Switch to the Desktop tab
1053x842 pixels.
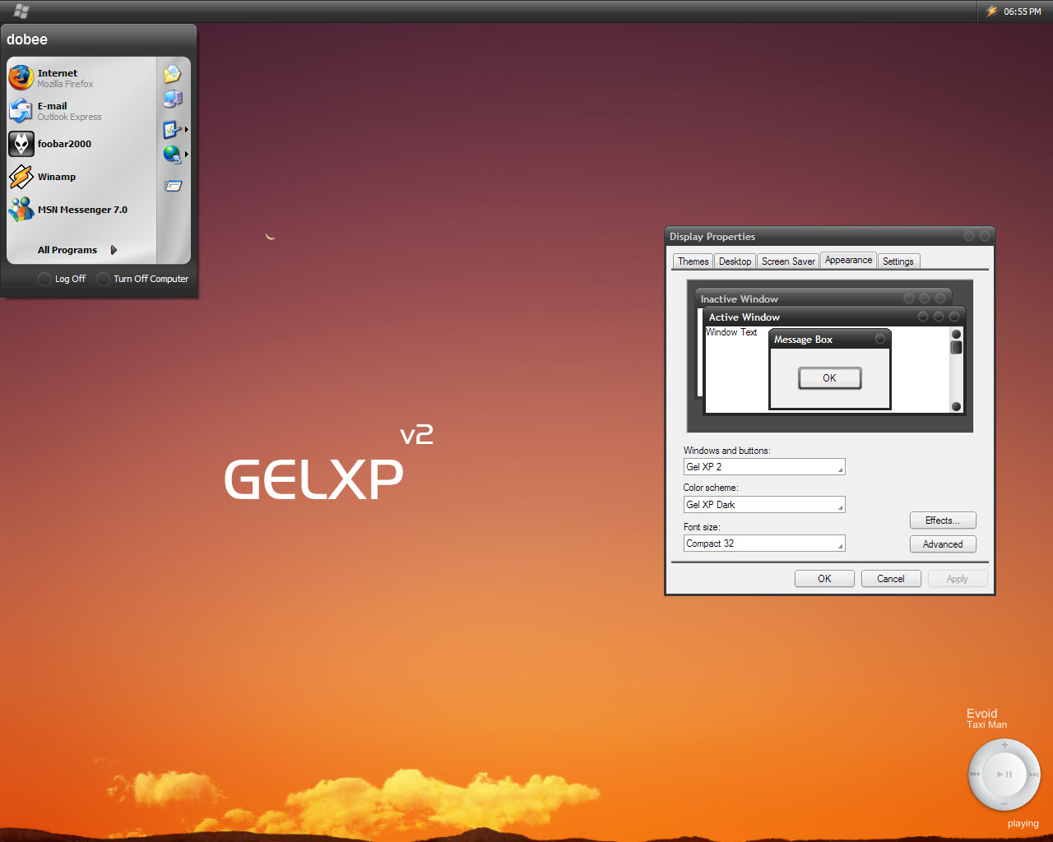click(735, 261)
